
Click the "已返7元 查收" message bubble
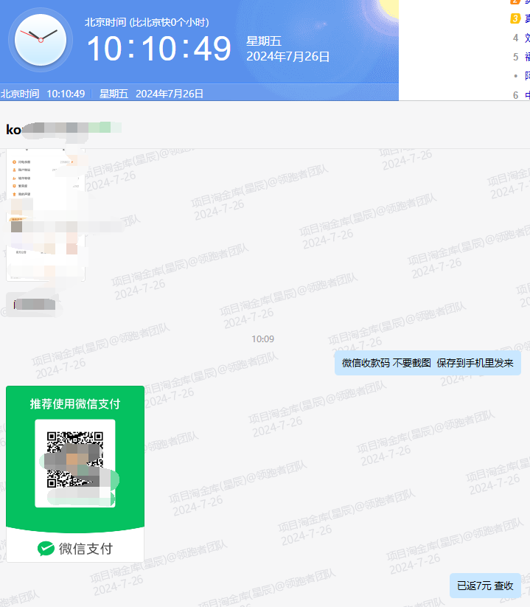(x=485, y=586)
